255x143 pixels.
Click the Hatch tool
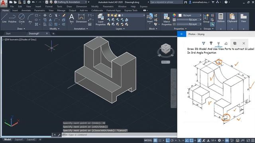(36, 24)
